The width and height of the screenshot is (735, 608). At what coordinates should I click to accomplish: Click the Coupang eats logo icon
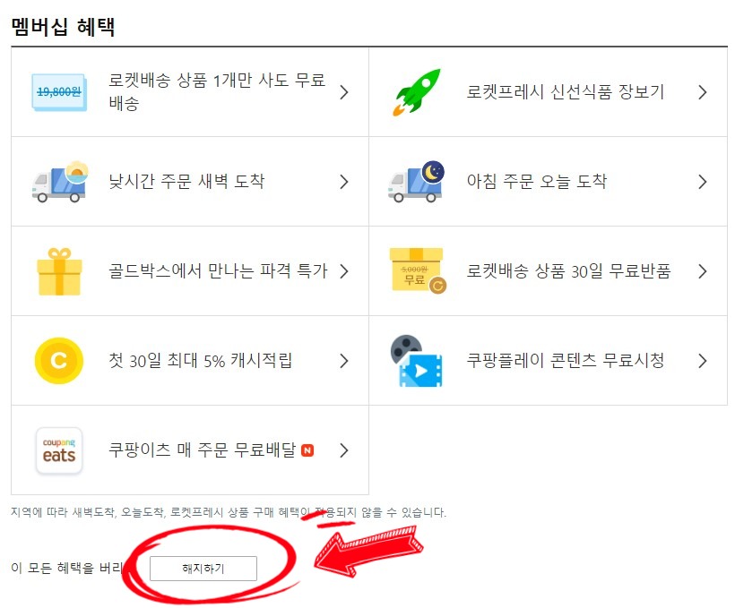pyautogui.click(x=59, y=450)
